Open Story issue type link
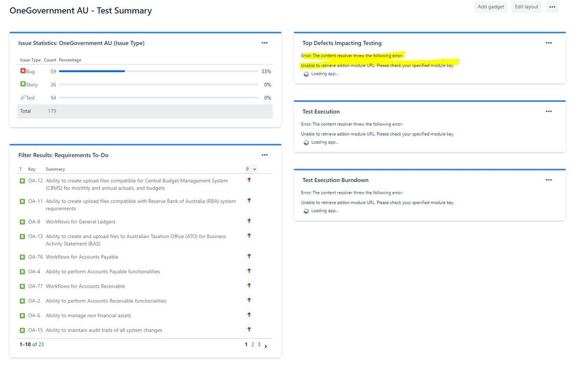The width and height of the screenshot is (583, 367). pyautogui.click(x=32, y=85)
